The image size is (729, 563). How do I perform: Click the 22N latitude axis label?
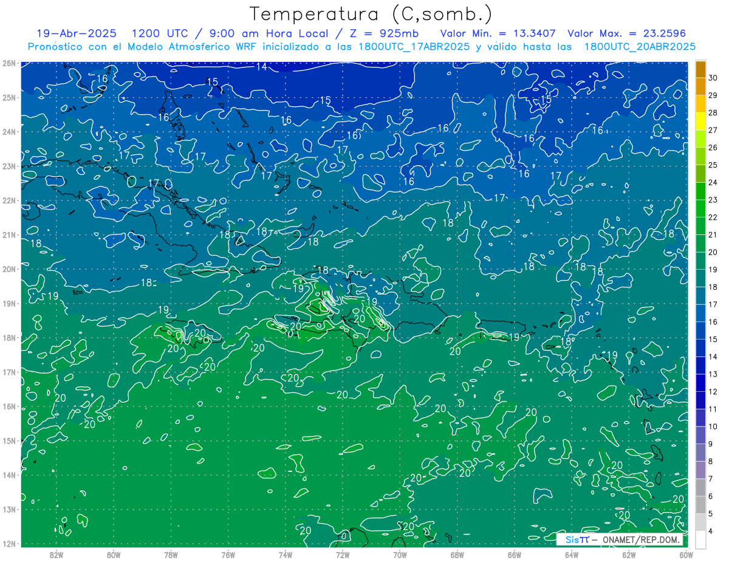(9, 200)
